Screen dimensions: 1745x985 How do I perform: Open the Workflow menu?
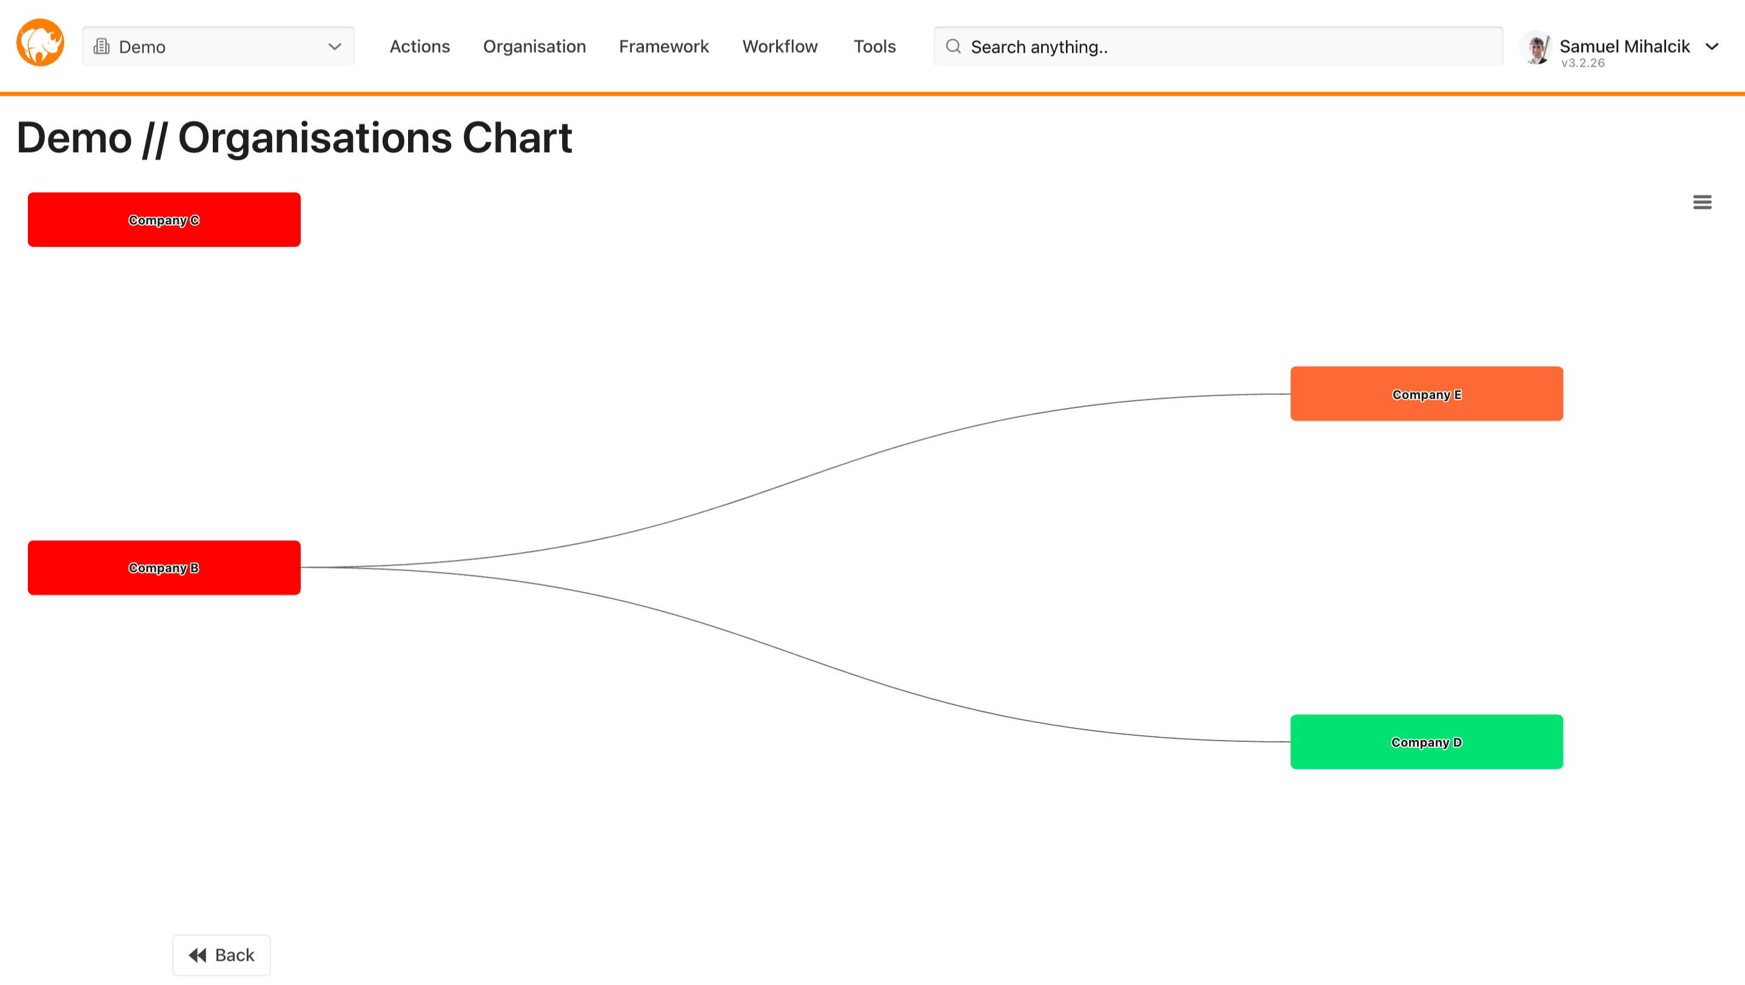[779, 47]
